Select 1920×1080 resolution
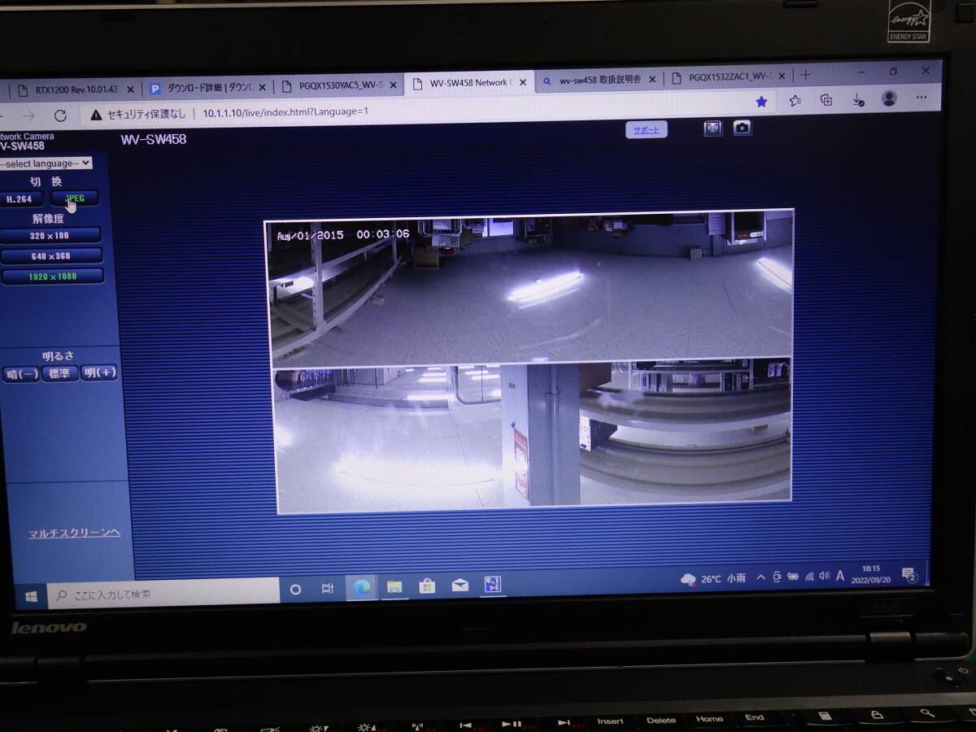 point(51,277)
